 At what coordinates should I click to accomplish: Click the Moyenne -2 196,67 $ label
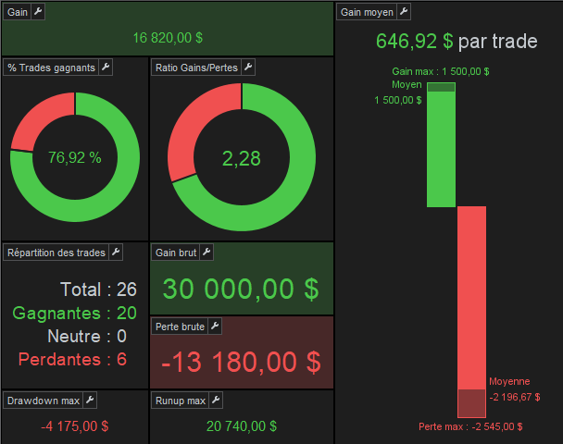point(515,389)
